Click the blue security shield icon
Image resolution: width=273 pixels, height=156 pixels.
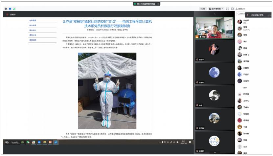10,9
